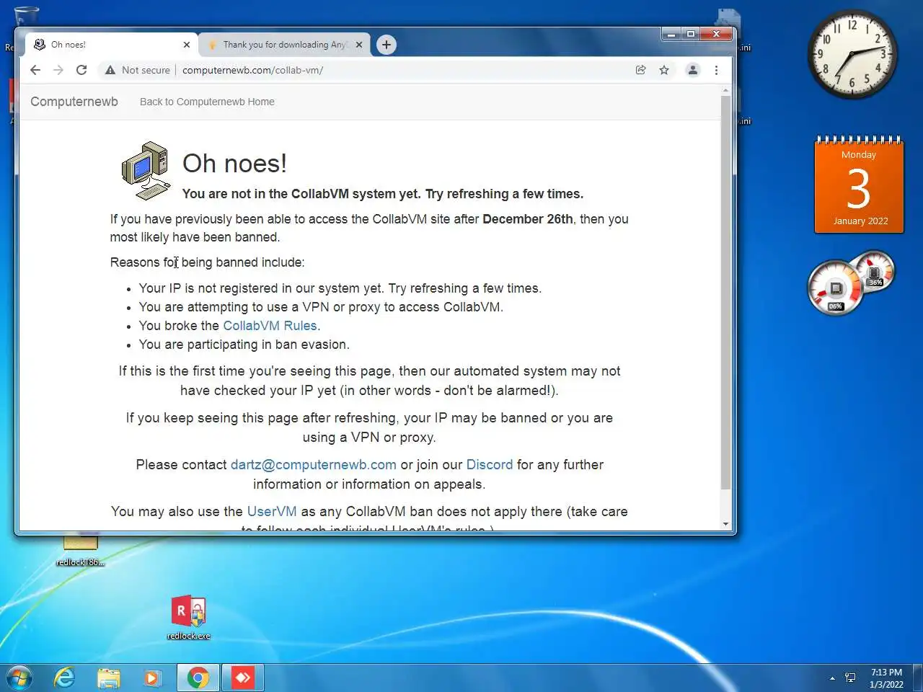
Task: Switch to the Thank you for downloading tab
Action: point(284,45)
